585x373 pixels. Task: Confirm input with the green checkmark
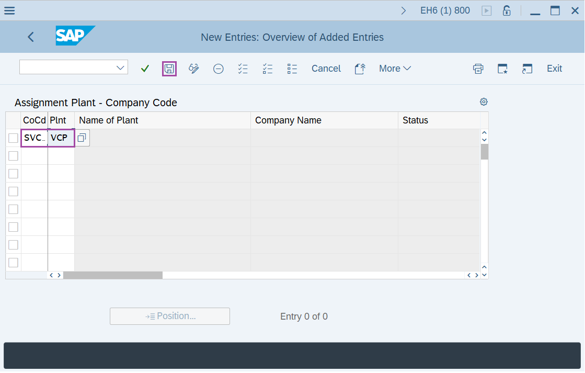[x=145, y=69]
